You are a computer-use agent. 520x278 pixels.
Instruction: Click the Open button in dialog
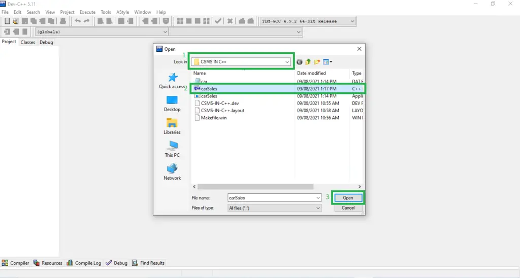(x=348, y=198)
